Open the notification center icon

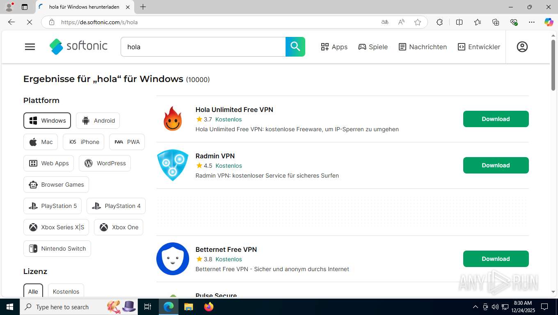[x=544, y=307]
